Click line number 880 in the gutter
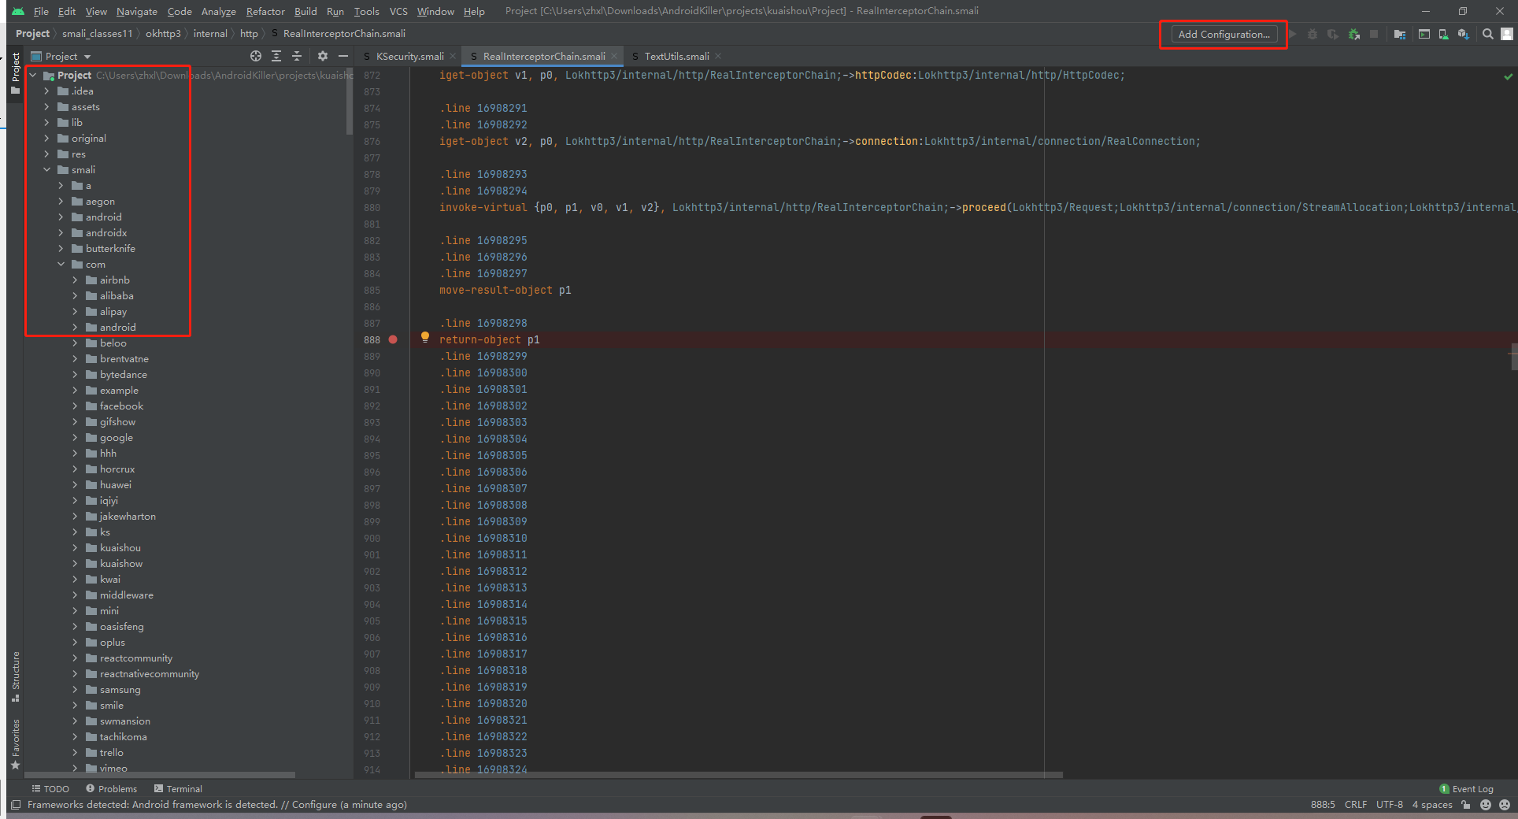Screen dimensions: 1518x819 [372, 208]
